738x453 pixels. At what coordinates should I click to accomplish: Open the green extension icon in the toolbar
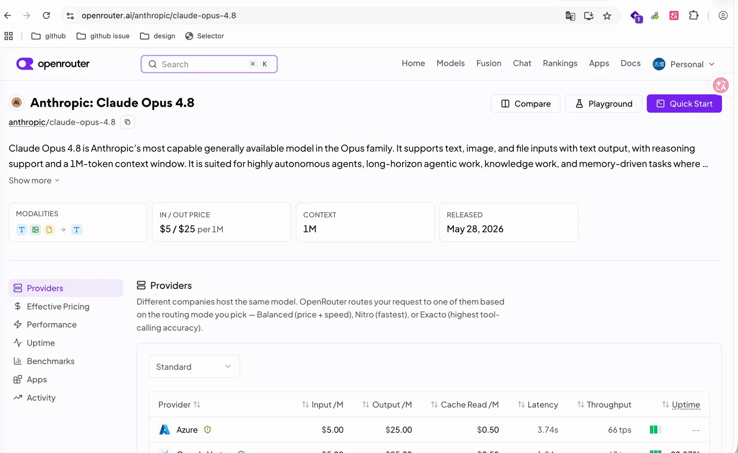click(x=655, y=16)
